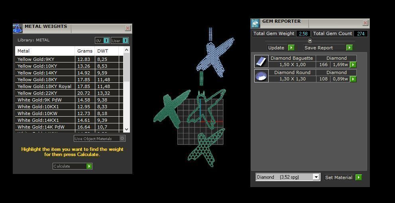Click the Total Gem Weight value 2,58
Viewport: 395px width, 203px height.
click(303, 33)
